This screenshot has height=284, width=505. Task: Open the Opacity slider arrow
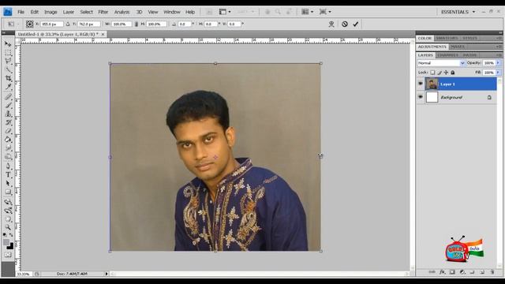(498, 63)
